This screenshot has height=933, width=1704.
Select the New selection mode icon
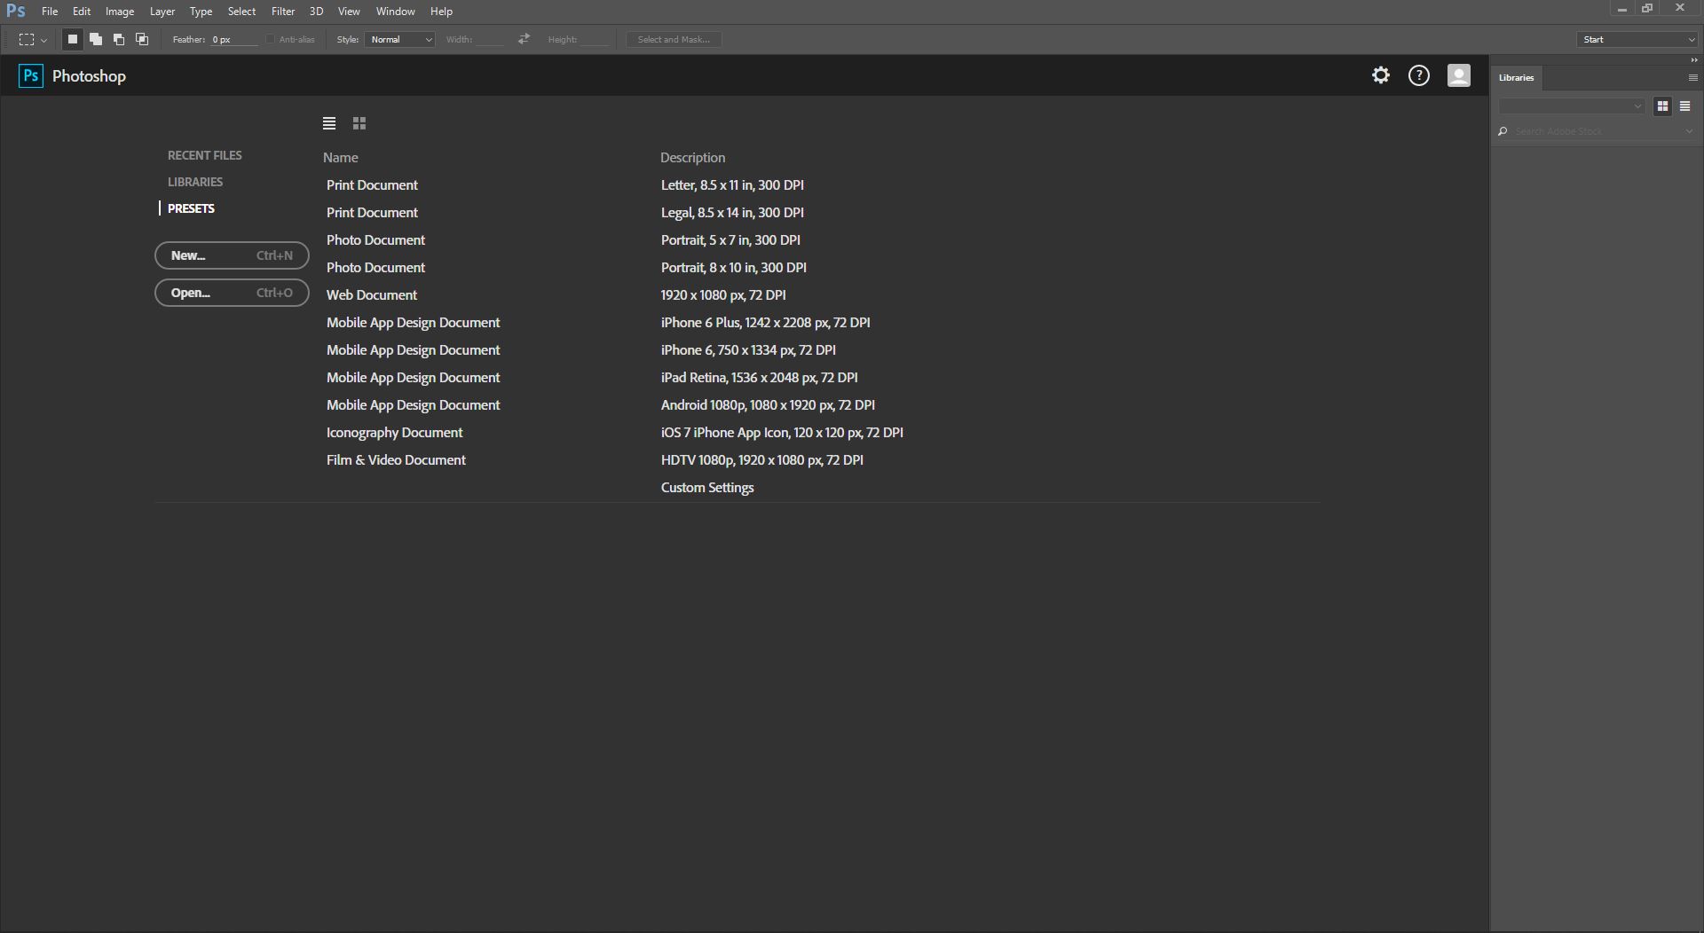coord(73,39)
